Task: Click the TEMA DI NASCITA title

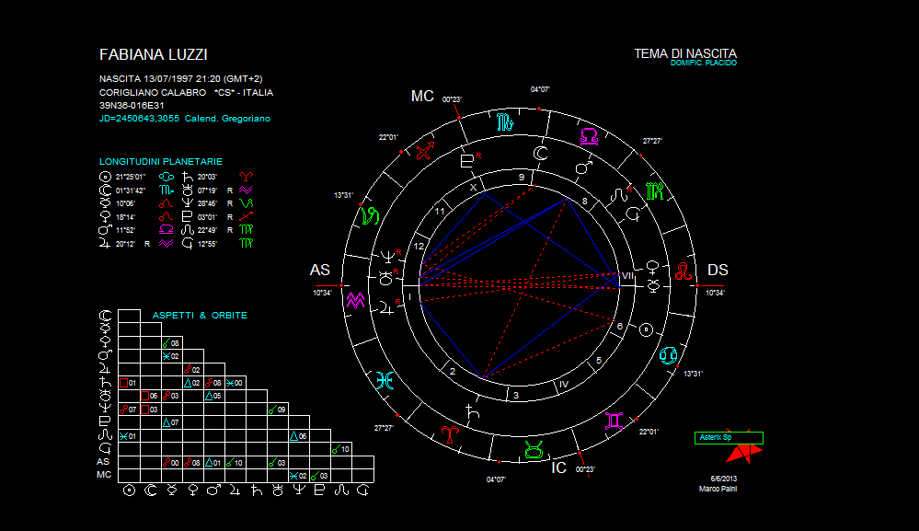Action: 685,53
